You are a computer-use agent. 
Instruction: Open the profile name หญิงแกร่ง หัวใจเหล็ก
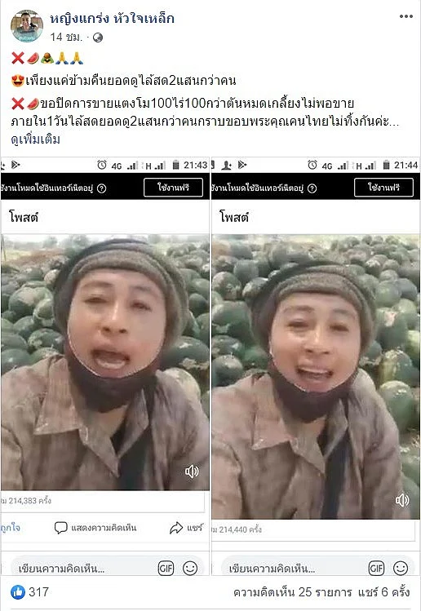point(112,18)
